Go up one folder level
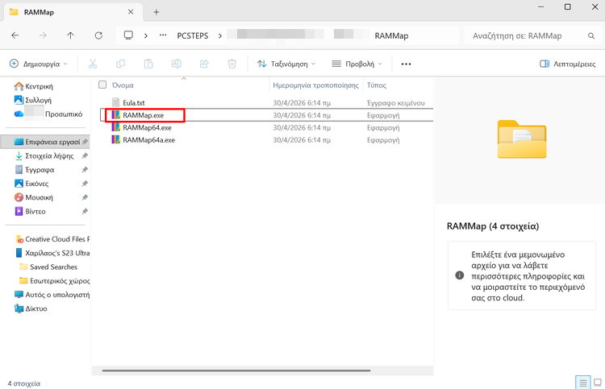605x389 pixels. [x=71, y=35]
